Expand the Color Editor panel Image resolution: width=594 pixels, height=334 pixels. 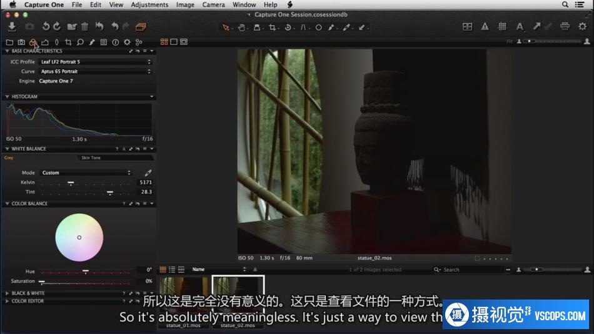[x=8, y=301]
